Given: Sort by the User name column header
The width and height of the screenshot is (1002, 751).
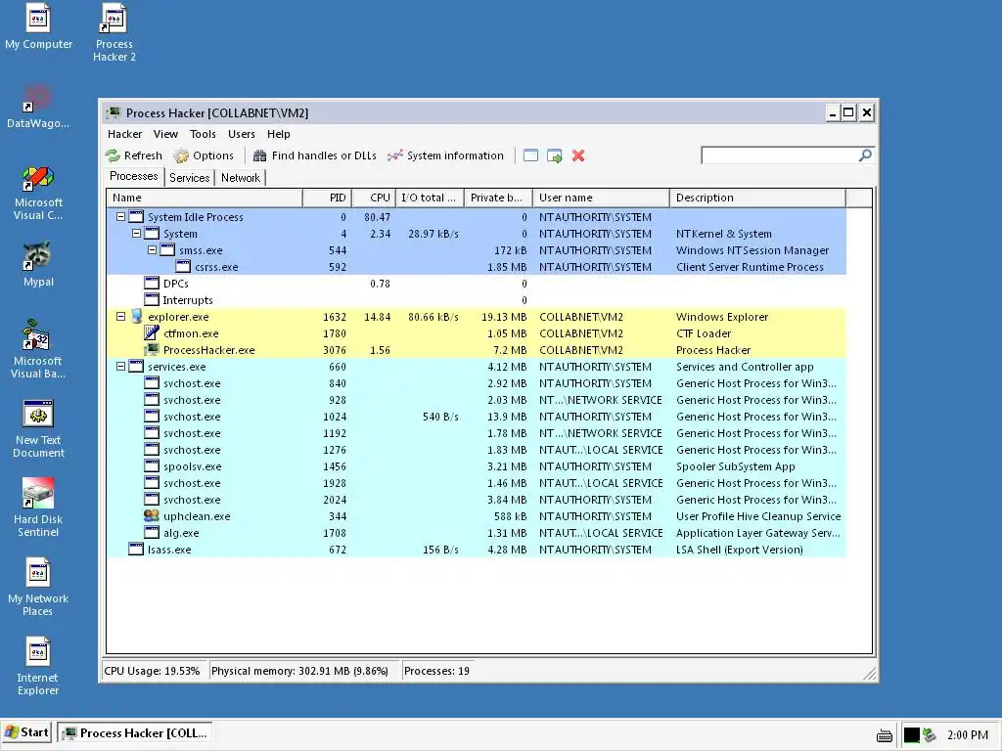Looking at the screenshot, I should coord(602,198).
